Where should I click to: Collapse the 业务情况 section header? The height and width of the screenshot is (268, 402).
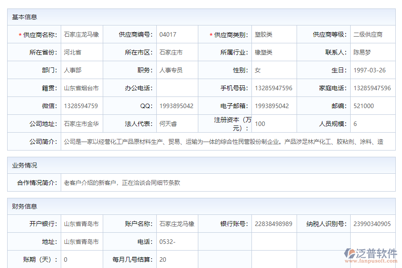[x=22, y=165]
